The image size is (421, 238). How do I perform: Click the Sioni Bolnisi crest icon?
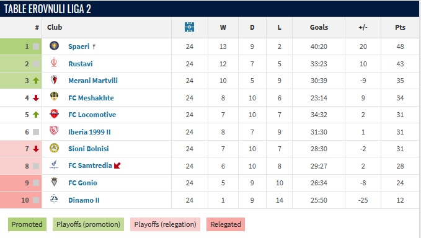54,148
